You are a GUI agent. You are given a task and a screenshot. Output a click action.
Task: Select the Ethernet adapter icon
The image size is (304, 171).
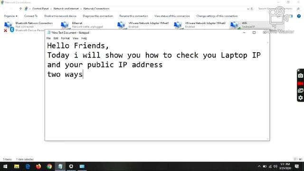pyautogui.click(x=65, y=25)
